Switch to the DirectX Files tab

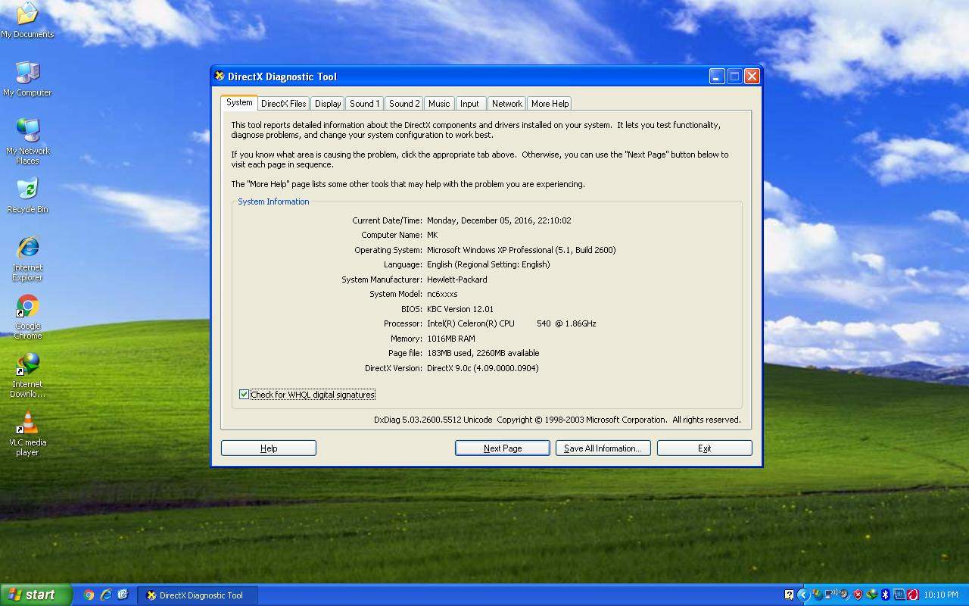click(x=283, y=104)
